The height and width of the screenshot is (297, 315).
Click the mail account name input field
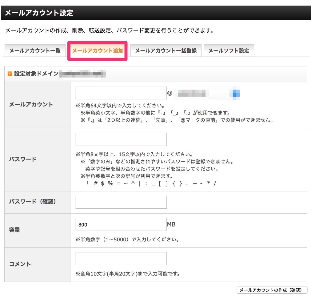point(121,92)
